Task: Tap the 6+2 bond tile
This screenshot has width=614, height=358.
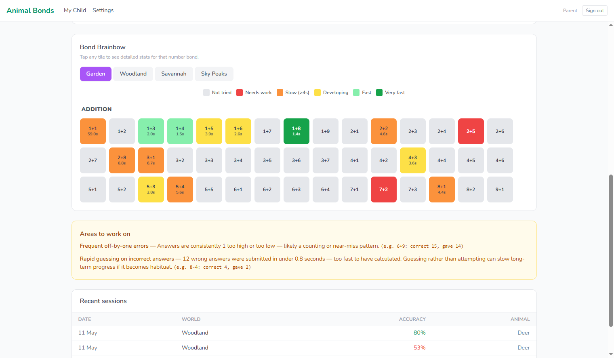Action: [x=267, y=190]
